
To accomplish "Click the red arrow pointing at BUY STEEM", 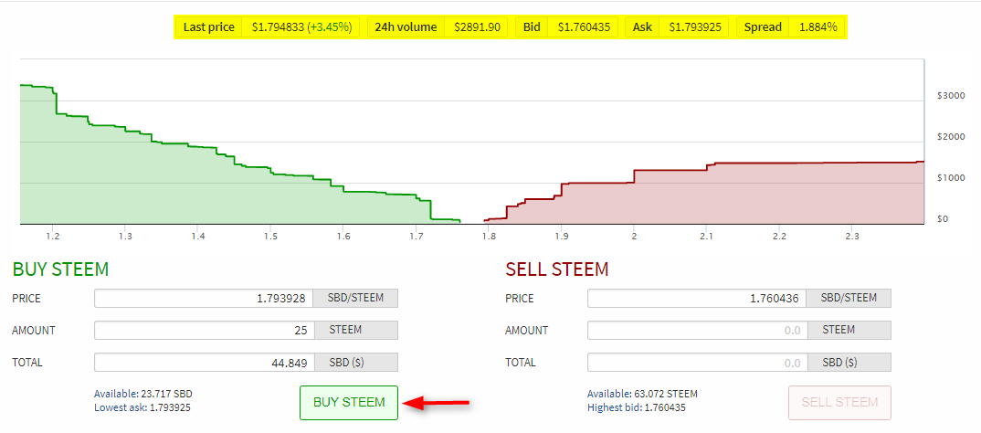I will click(436, 404).
